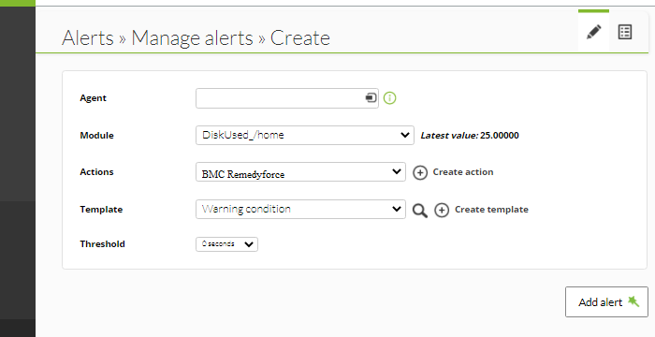Click the plus icon for Create action
Screen dimensions: 655x337
tap(420, 172)
